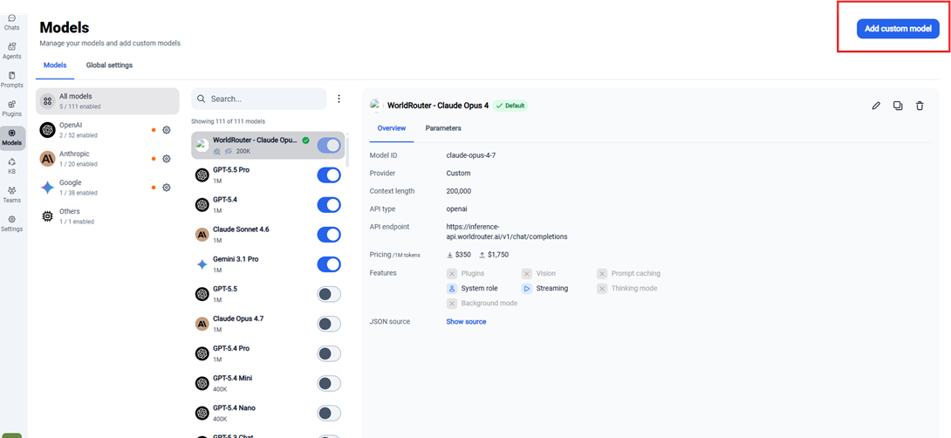Select the Models sidebar item
The image size is (951, 438).
point(11,138)
